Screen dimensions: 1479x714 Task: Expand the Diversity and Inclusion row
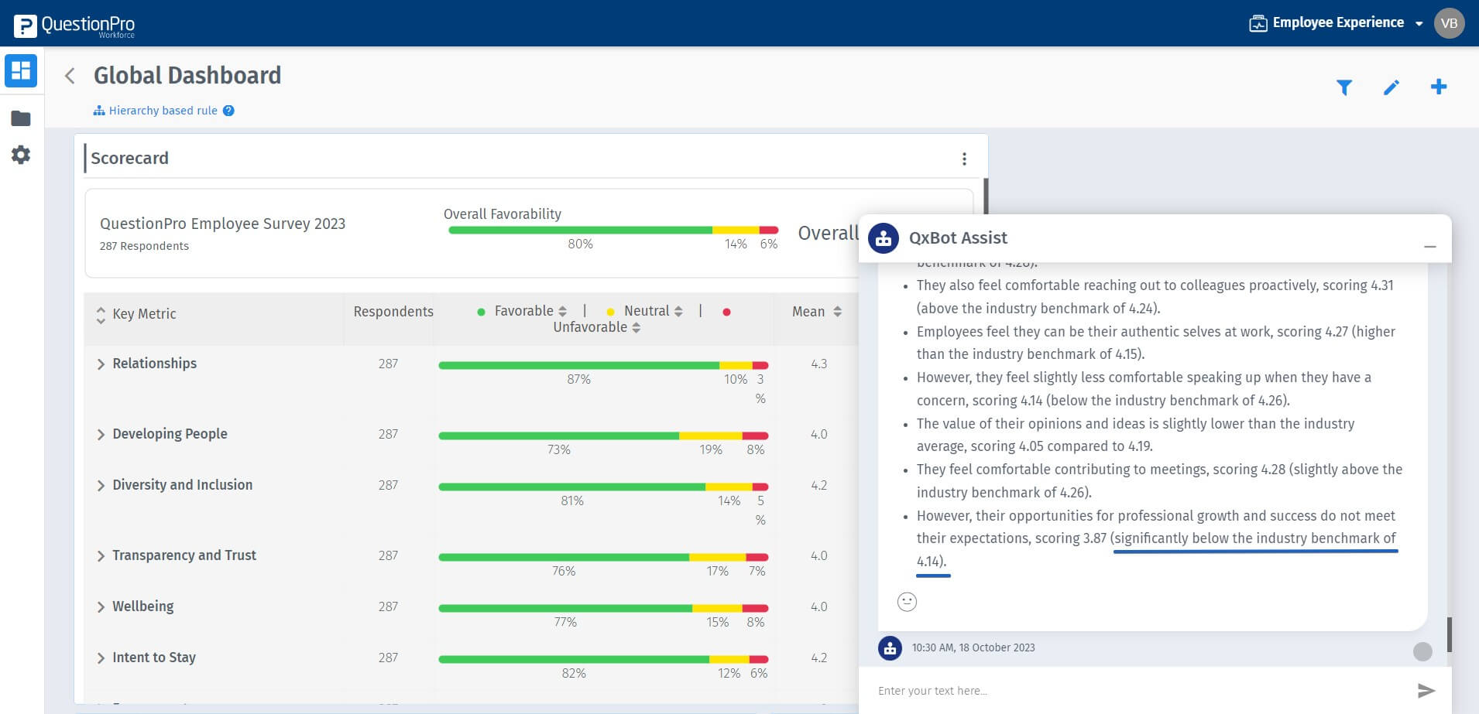[x=101, y=486]
